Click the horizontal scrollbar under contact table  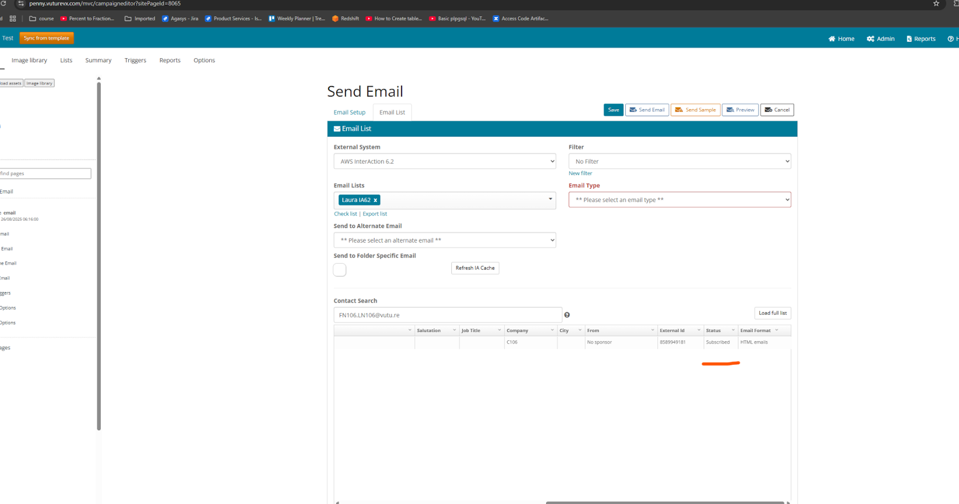(665, 502)
